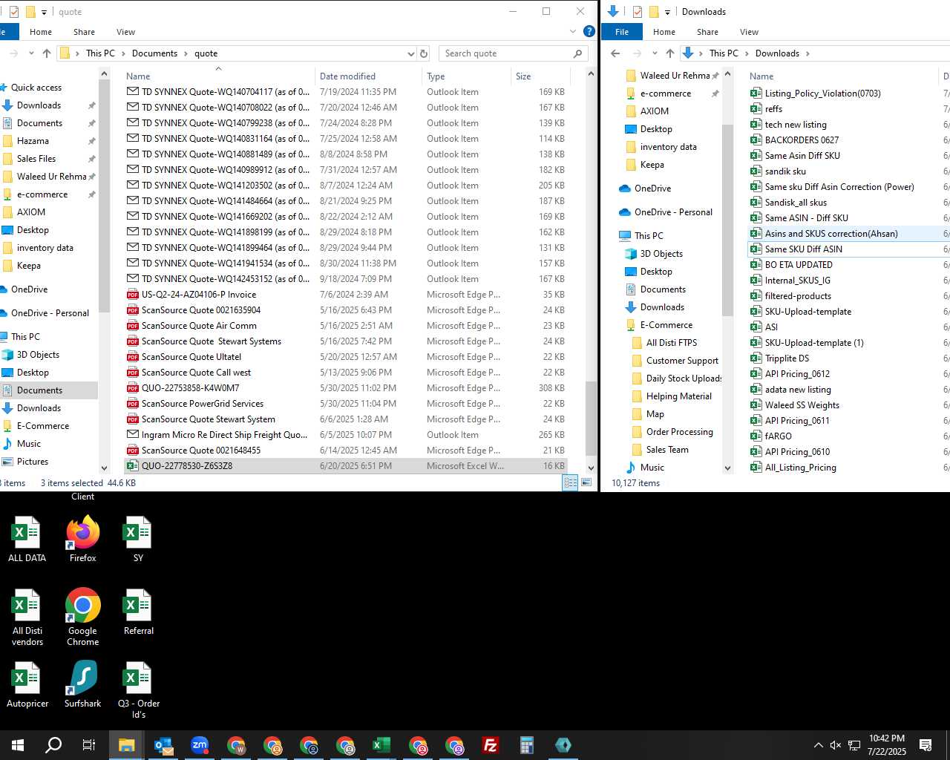Open Referral Excel file on desktop
The width and height of the screenshot is (950, 760).
(x=138, y=612)
